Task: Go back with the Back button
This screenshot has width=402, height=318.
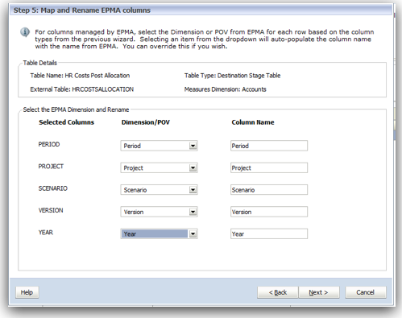Action: tap(278, 292)
